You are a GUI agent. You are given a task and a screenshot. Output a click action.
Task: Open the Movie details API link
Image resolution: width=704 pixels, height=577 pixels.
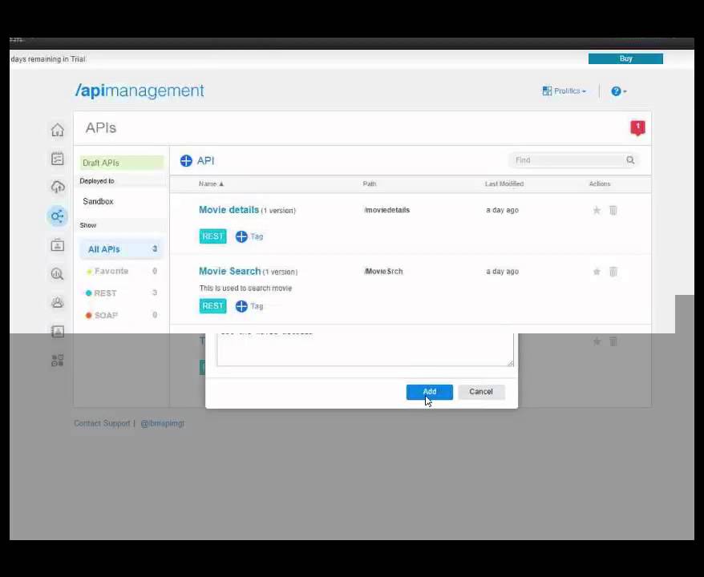(229, 210)
